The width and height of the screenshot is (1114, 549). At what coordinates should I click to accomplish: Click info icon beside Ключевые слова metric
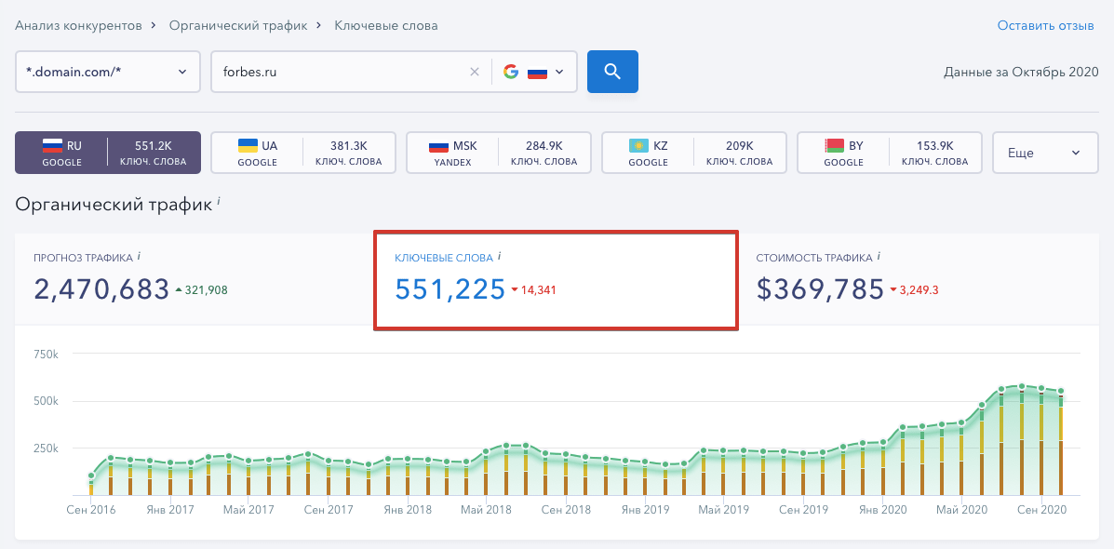(x=500, y=256)
